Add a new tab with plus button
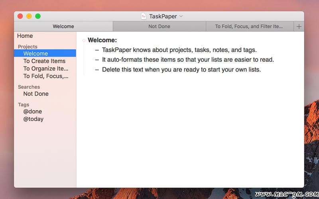The image size is (319, 199). (299, 27)
